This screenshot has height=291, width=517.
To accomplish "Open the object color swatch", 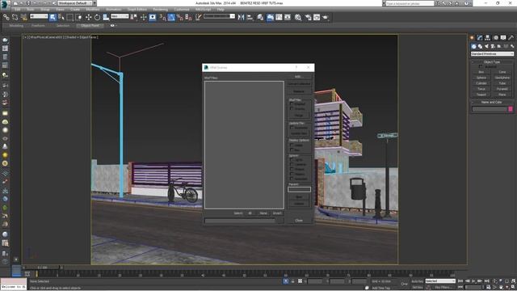I will point(511,109).
